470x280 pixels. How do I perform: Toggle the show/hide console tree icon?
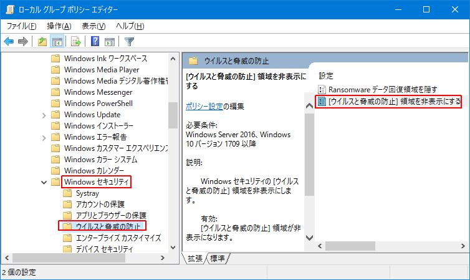coord(57,42)
